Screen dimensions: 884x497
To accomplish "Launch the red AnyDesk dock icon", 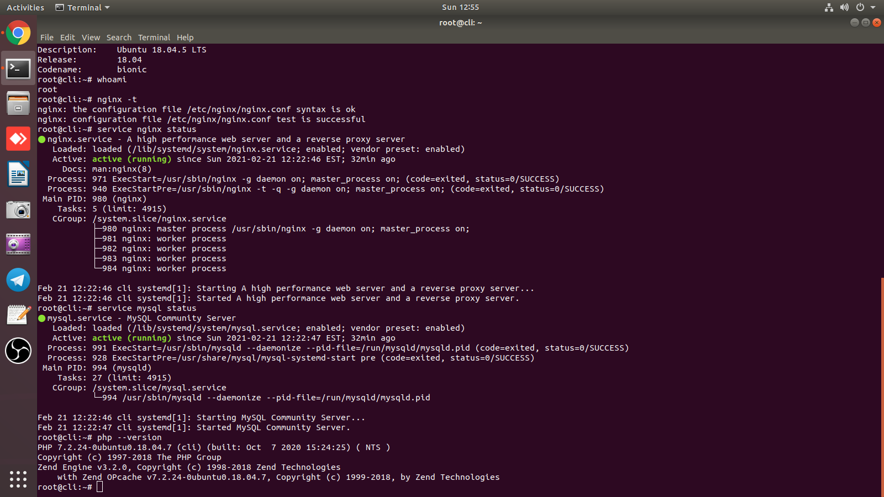I will [x=18, y=139].
